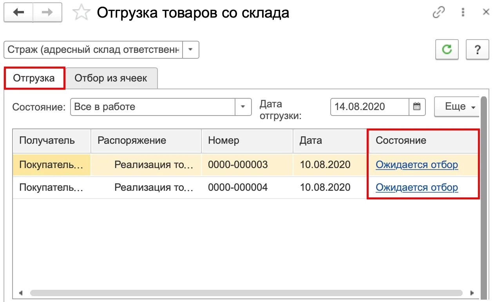Screen dimensions: 494x302
Task: Click the back navigation arrow
Action: [x=18, y=12]
